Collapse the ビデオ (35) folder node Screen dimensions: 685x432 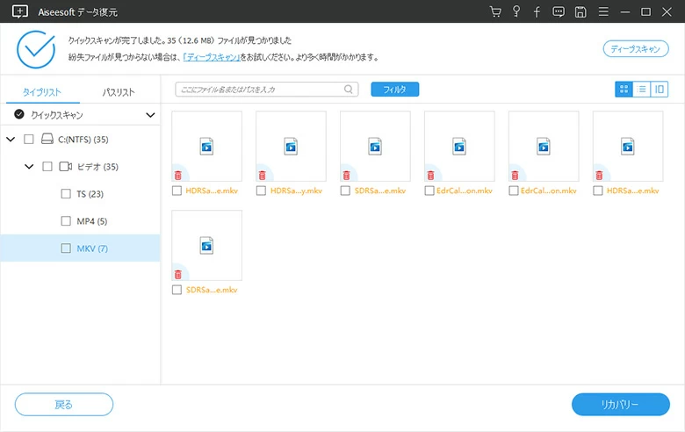[29, 167]
